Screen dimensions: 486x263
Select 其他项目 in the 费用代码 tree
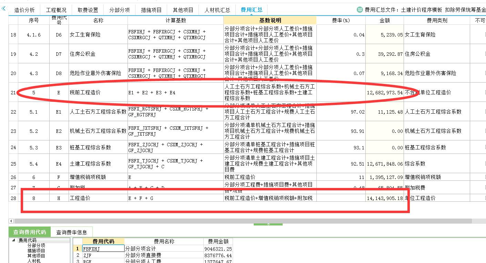pyautogui.click(x=36, y=256)
